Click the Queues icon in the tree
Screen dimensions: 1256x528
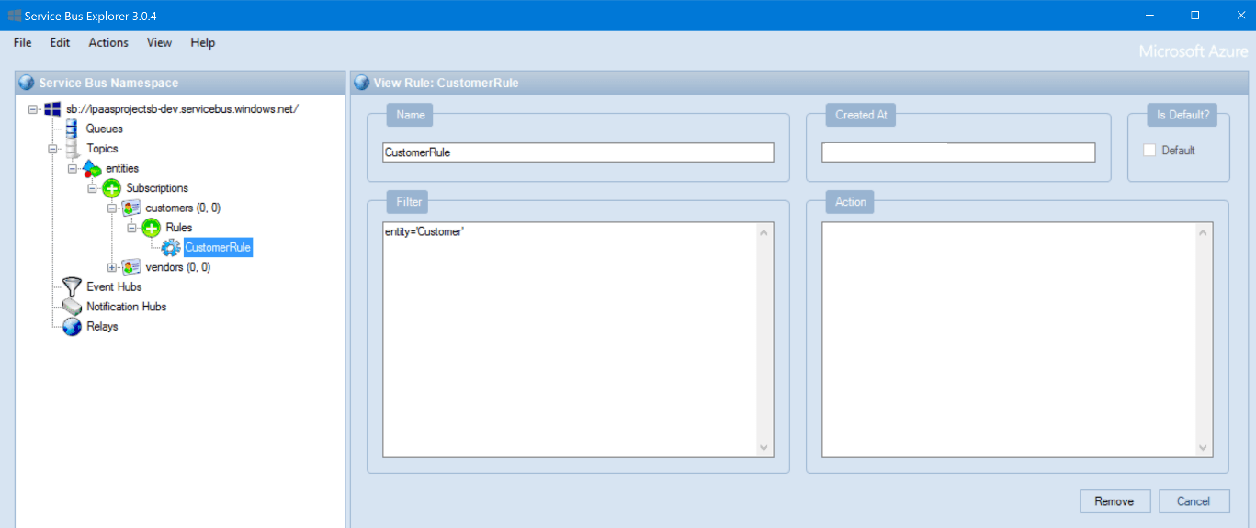point(72,129)
